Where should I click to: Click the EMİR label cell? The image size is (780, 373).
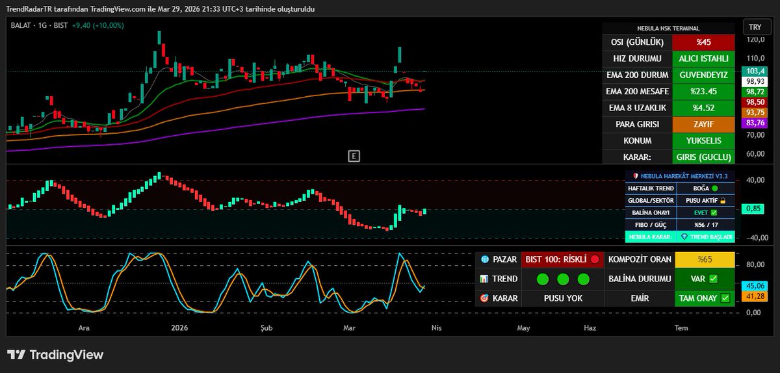(x=640, y=299)
